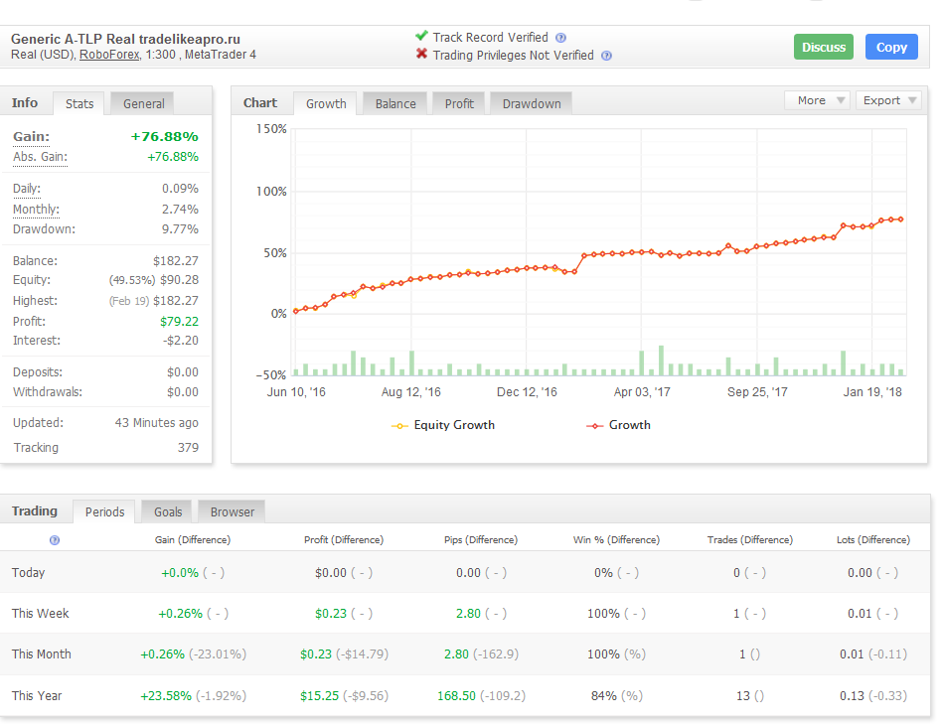
Task: Select the Balance chart tab
Action: pyautogui.click(x=395, y=104)
